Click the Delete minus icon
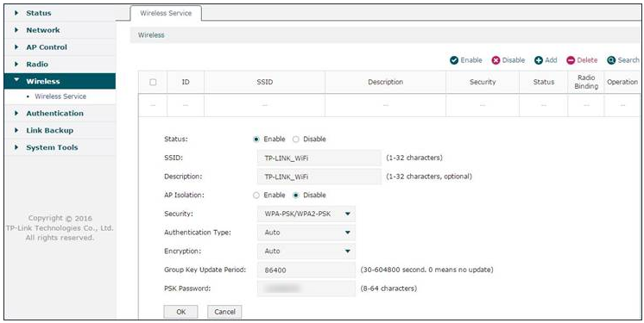 (571, 60)
